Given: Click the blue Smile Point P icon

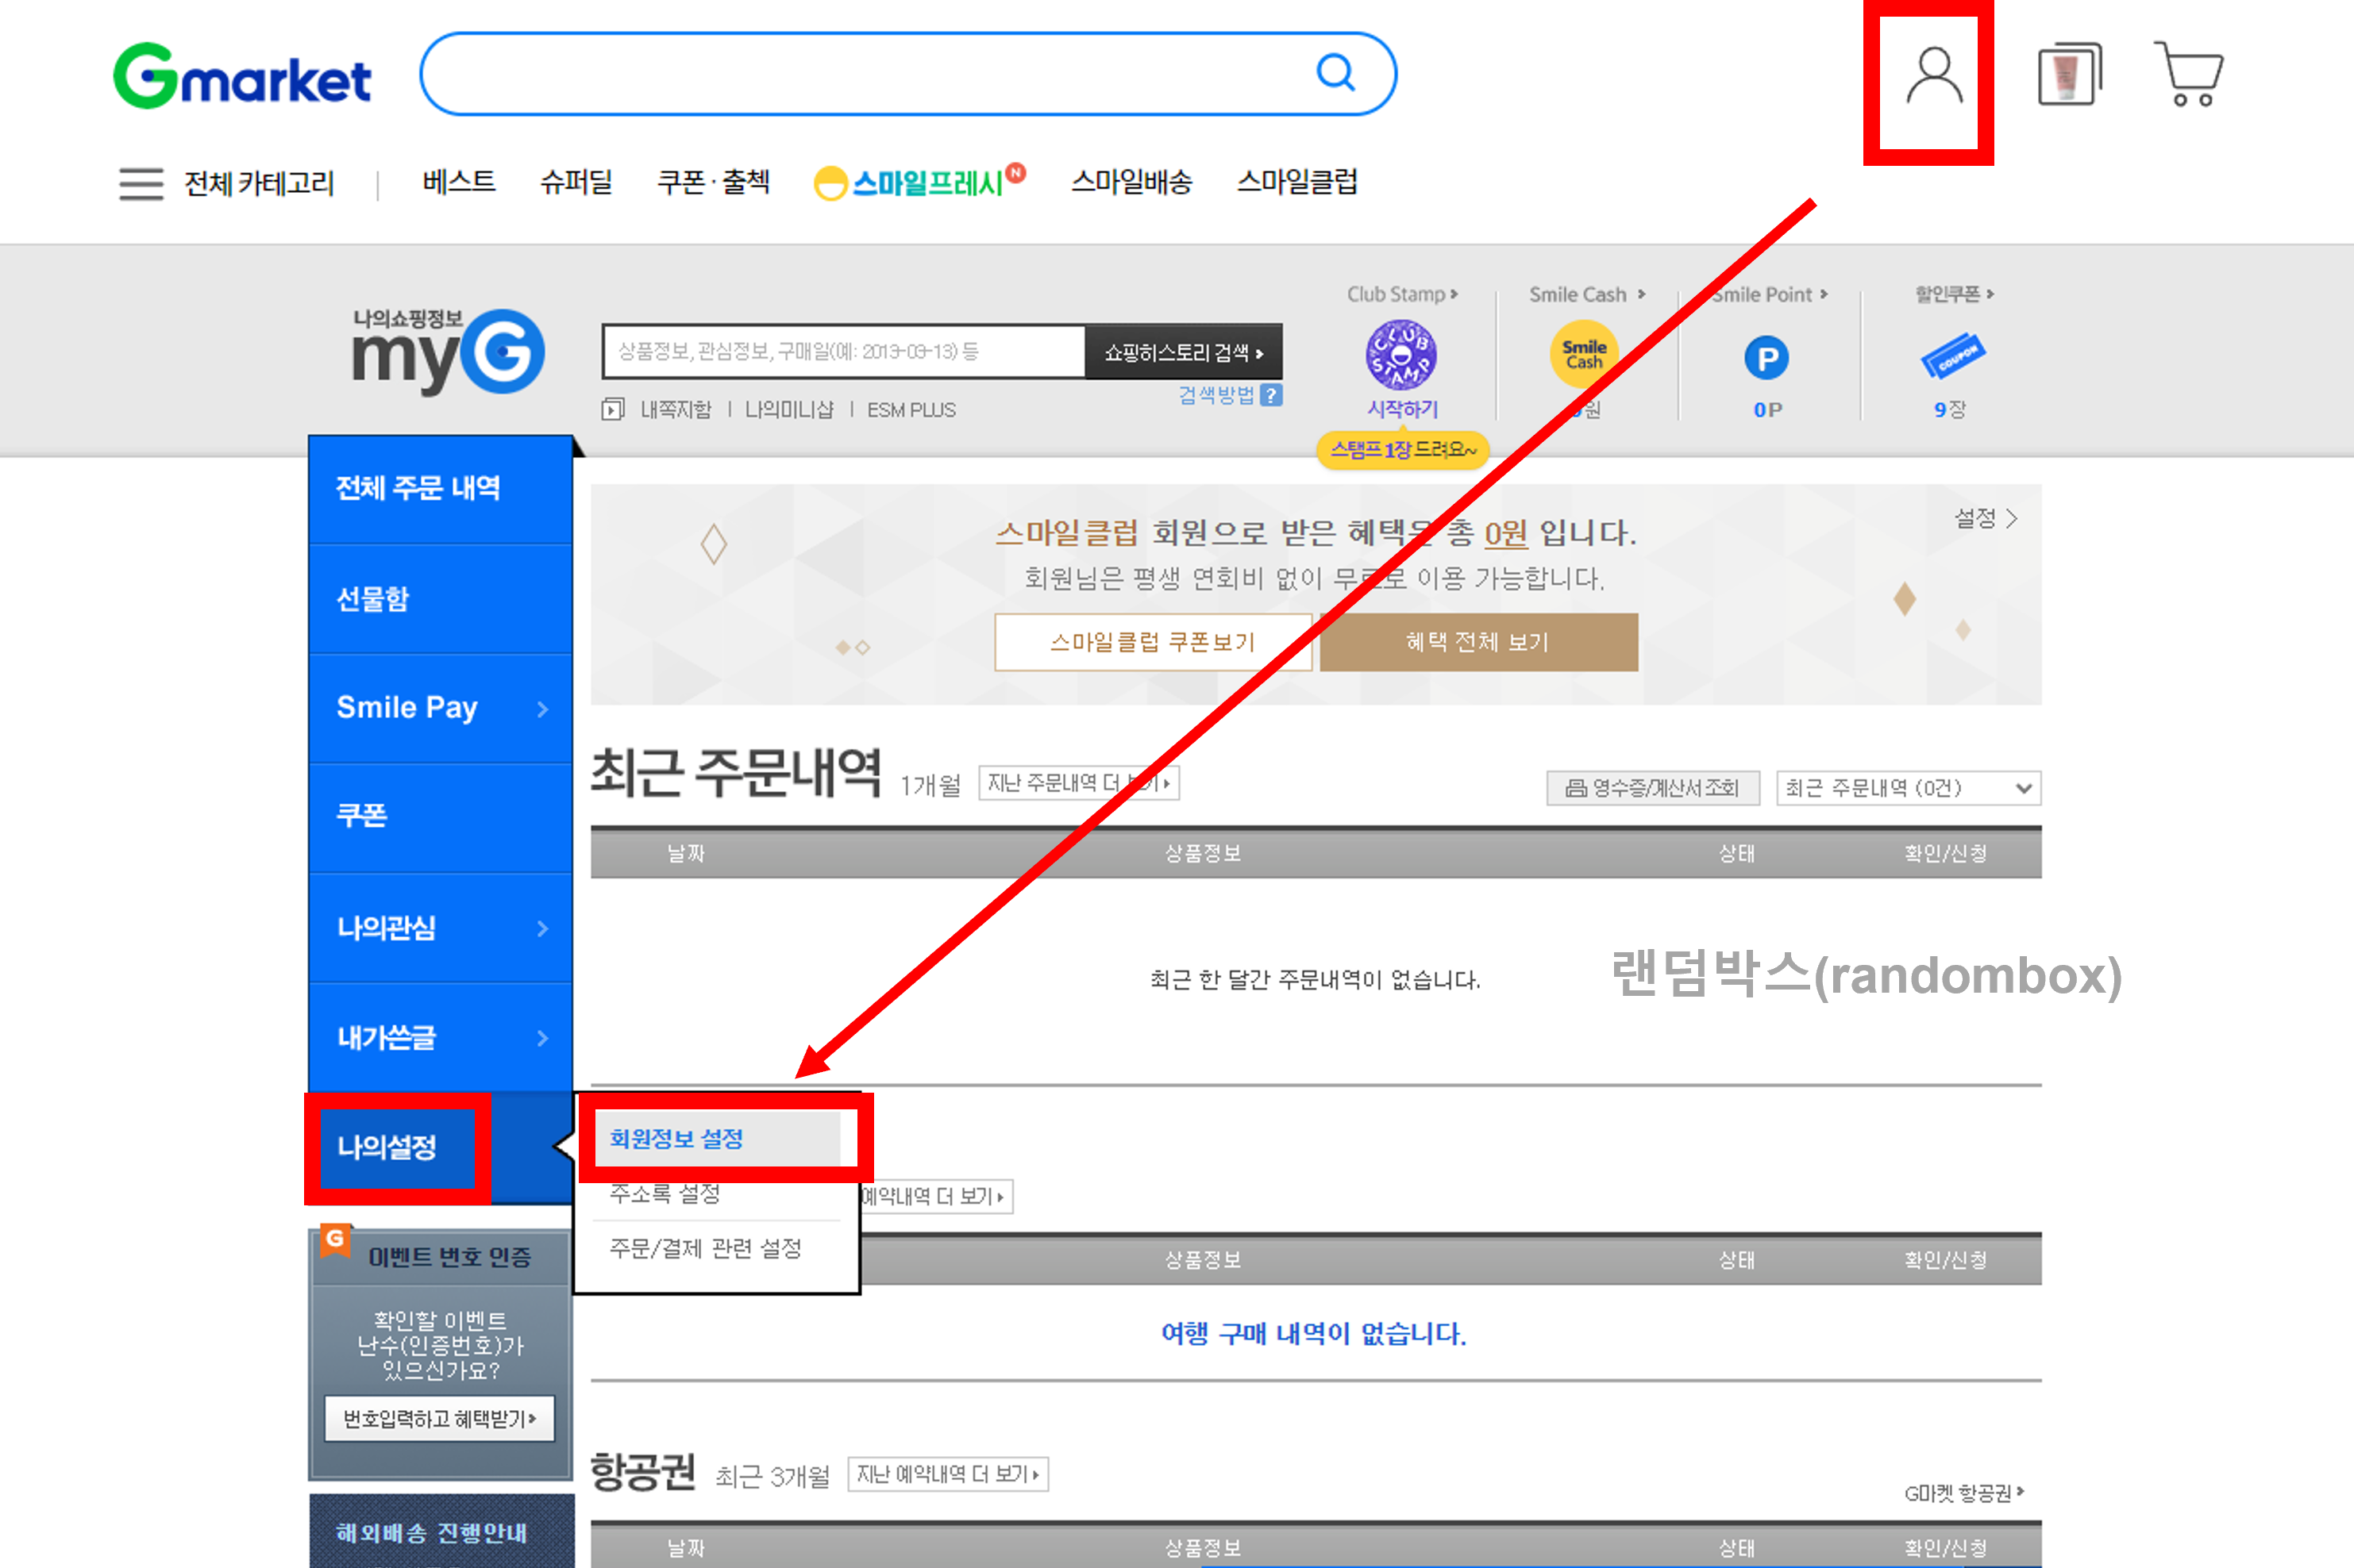Looking at the screenshot, I should 1766,357.
